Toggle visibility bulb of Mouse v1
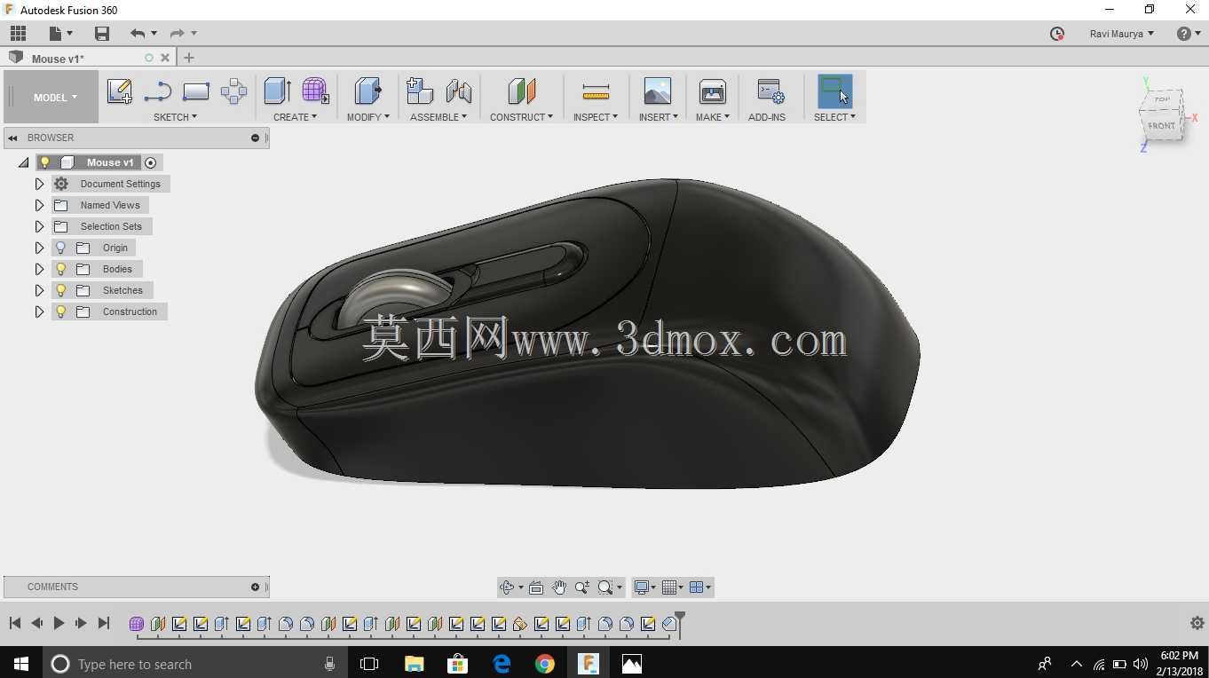 click(45, 162)
